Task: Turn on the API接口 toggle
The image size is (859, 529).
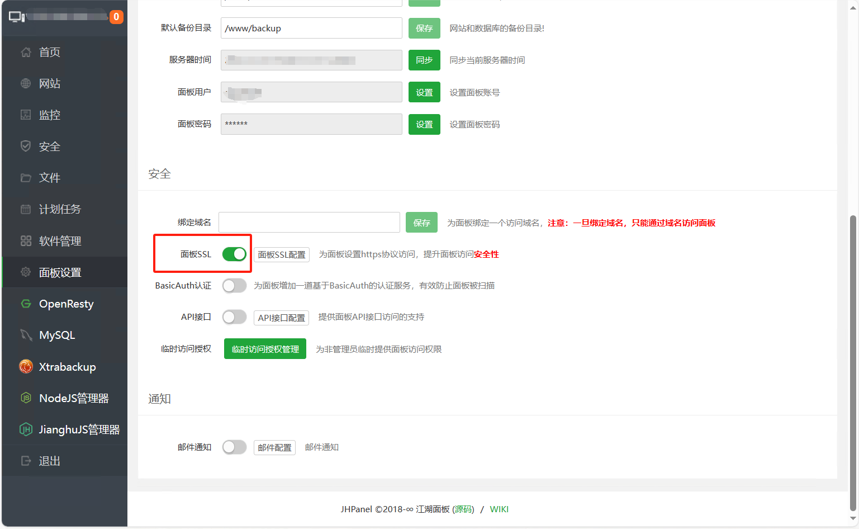Action: pyautogui.click(x=234, y=317)
